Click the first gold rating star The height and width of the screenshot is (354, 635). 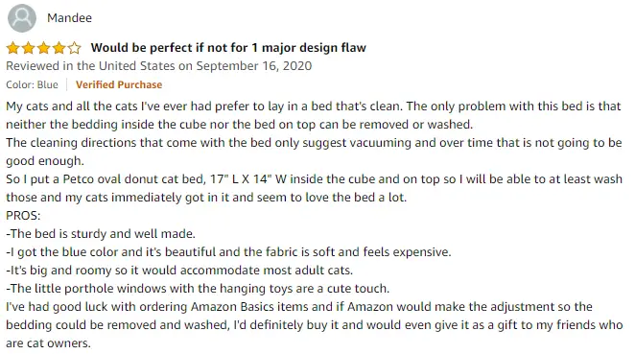(x=13, y=48)
